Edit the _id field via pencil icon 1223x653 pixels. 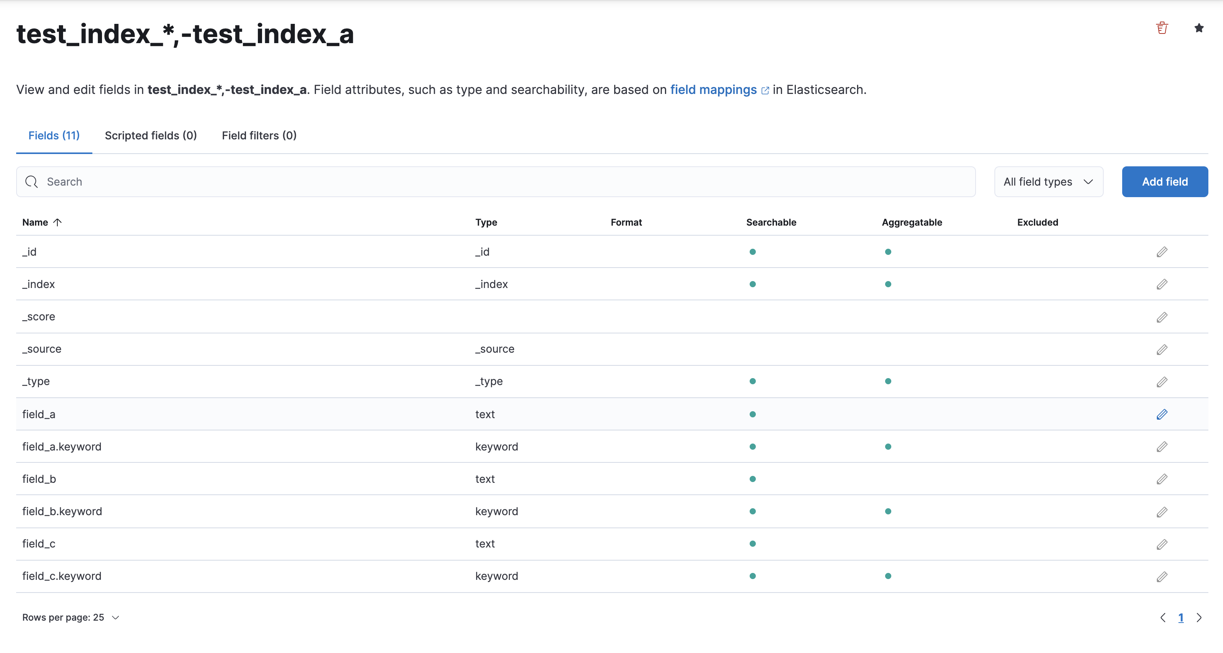tap(1162, 252)
